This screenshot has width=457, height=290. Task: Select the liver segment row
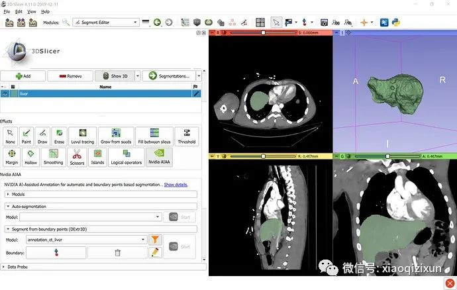pyautogui.click(x=101, y=94)
